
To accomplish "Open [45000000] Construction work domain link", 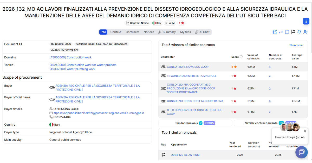I will click(x=70, y=57).
